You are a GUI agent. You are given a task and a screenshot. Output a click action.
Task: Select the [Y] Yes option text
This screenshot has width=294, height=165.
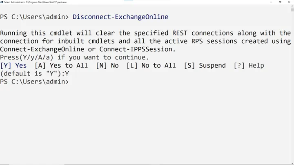coord(13,66)
